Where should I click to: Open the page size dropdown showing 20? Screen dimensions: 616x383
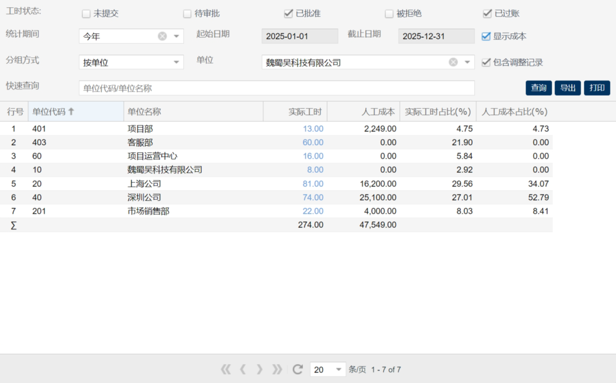339,369
